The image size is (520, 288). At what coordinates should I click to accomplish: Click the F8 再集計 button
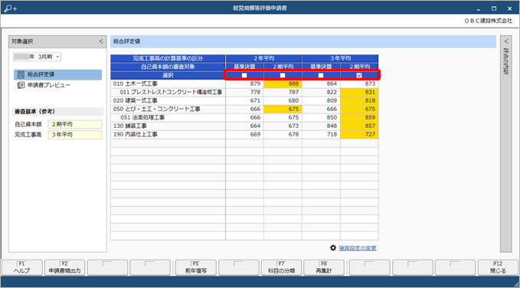tap(324, 267)
